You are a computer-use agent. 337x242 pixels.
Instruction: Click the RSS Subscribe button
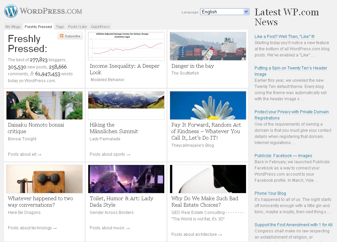[x=70, y=36]
